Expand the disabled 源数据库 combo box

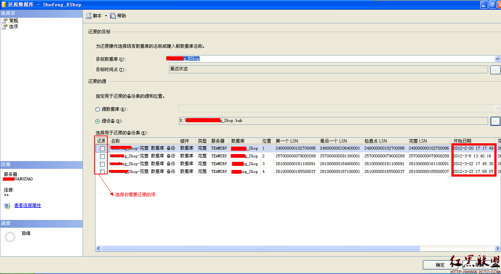click(497, 108)
